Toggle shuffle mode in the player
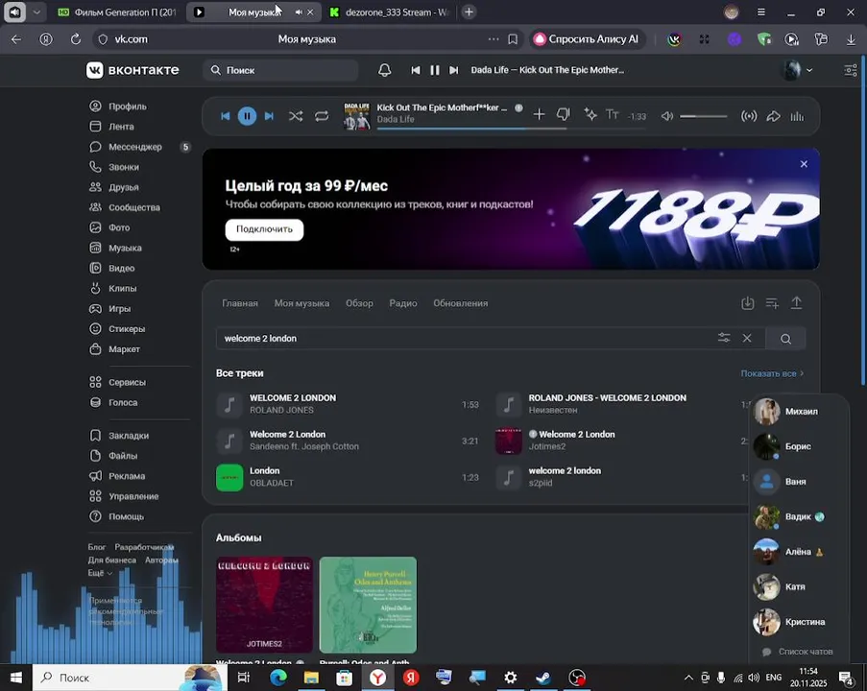The height and width of the screenshot is (691, 867). pyautogui.click(x=296, y=116)
